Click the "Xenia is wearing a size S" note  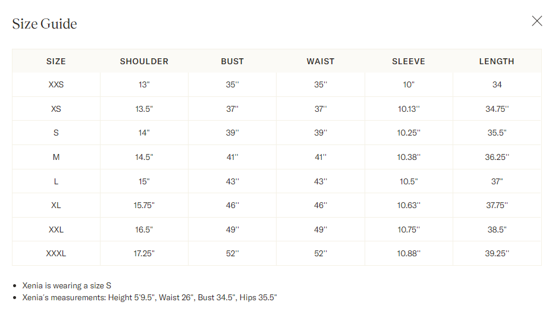click(x=67, y=286)
